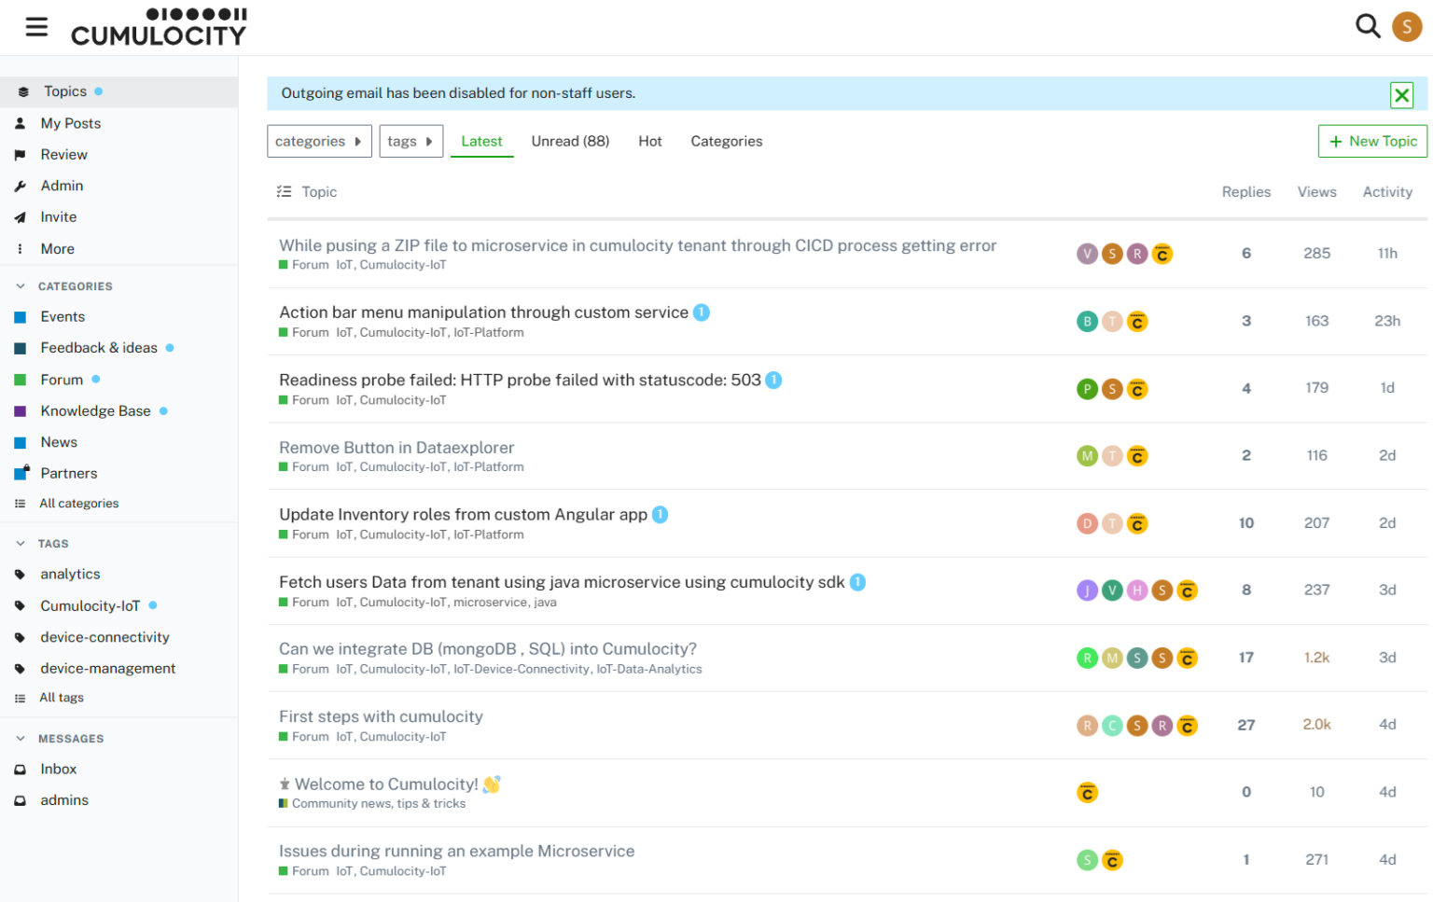Create a New Topic
1433x902 pixels.
point(1372,141)
